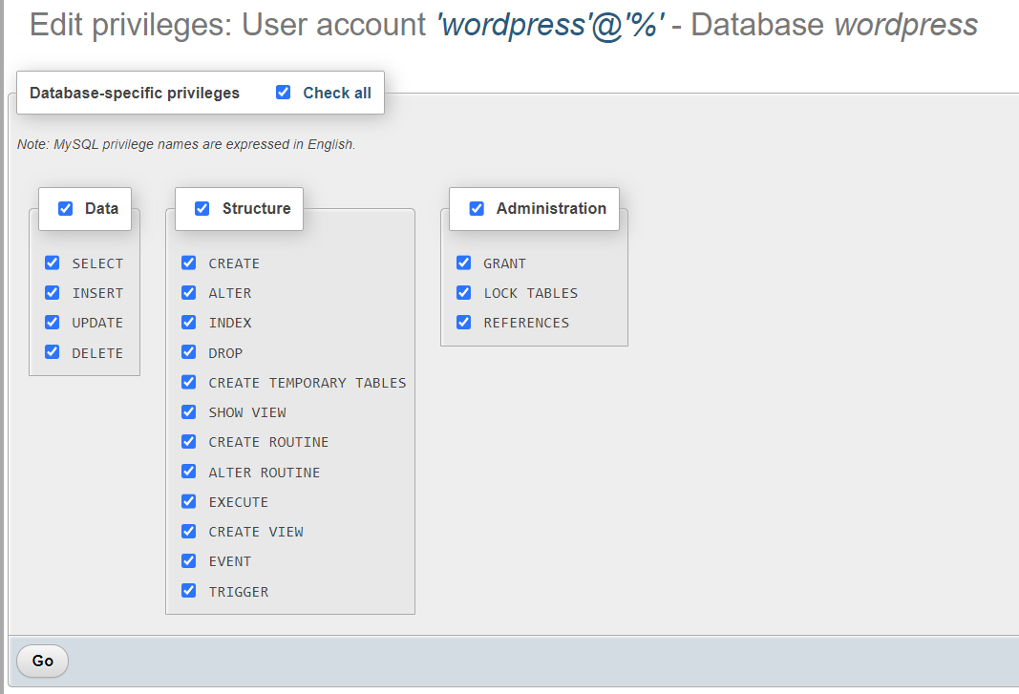Uncheck CREATE TEMPORARY TABLES privilege

(188, 382)
